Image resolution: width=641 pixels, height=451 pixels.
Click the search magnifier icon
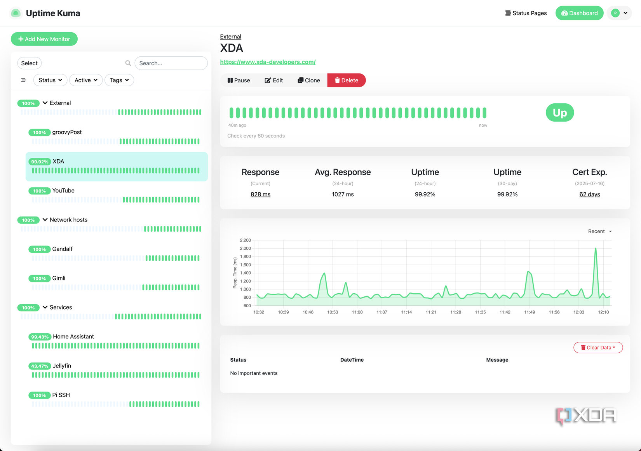(128, 63)
